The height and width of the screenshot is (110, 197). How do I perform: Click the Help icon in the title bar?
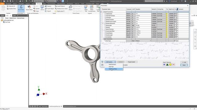(185, 1)
